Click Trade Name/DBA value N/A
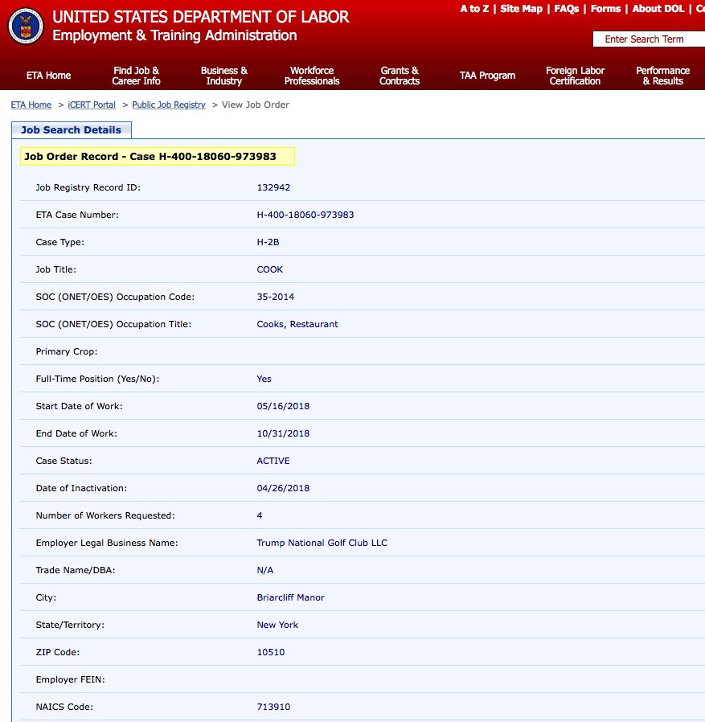This screenshot has width=705, height=722. click(x=265, y=570)
